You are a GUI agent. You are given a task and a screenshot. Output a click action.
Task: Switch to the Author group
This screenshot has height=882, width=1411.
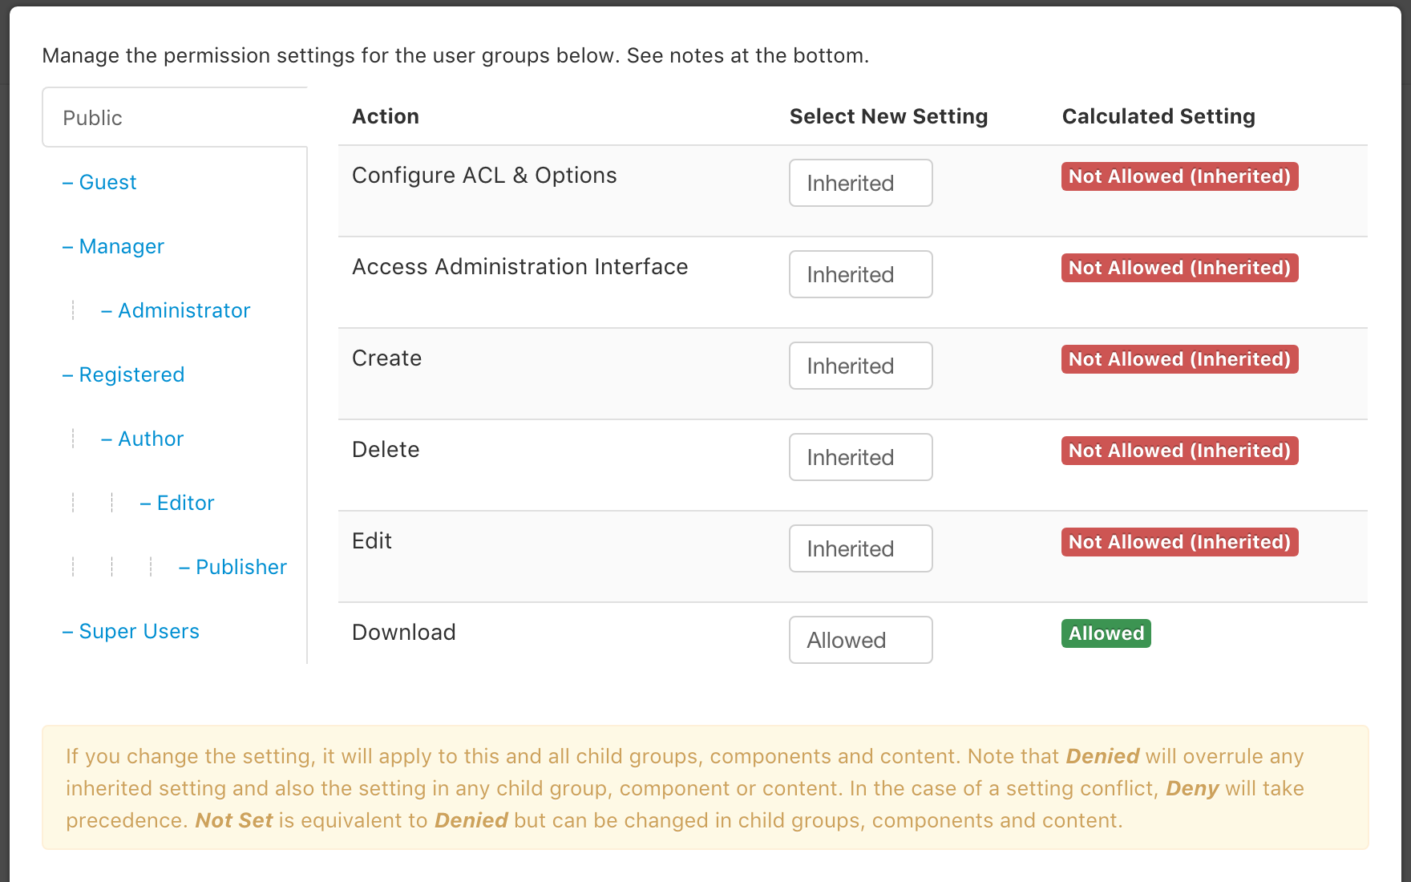[x=151, y=439]
